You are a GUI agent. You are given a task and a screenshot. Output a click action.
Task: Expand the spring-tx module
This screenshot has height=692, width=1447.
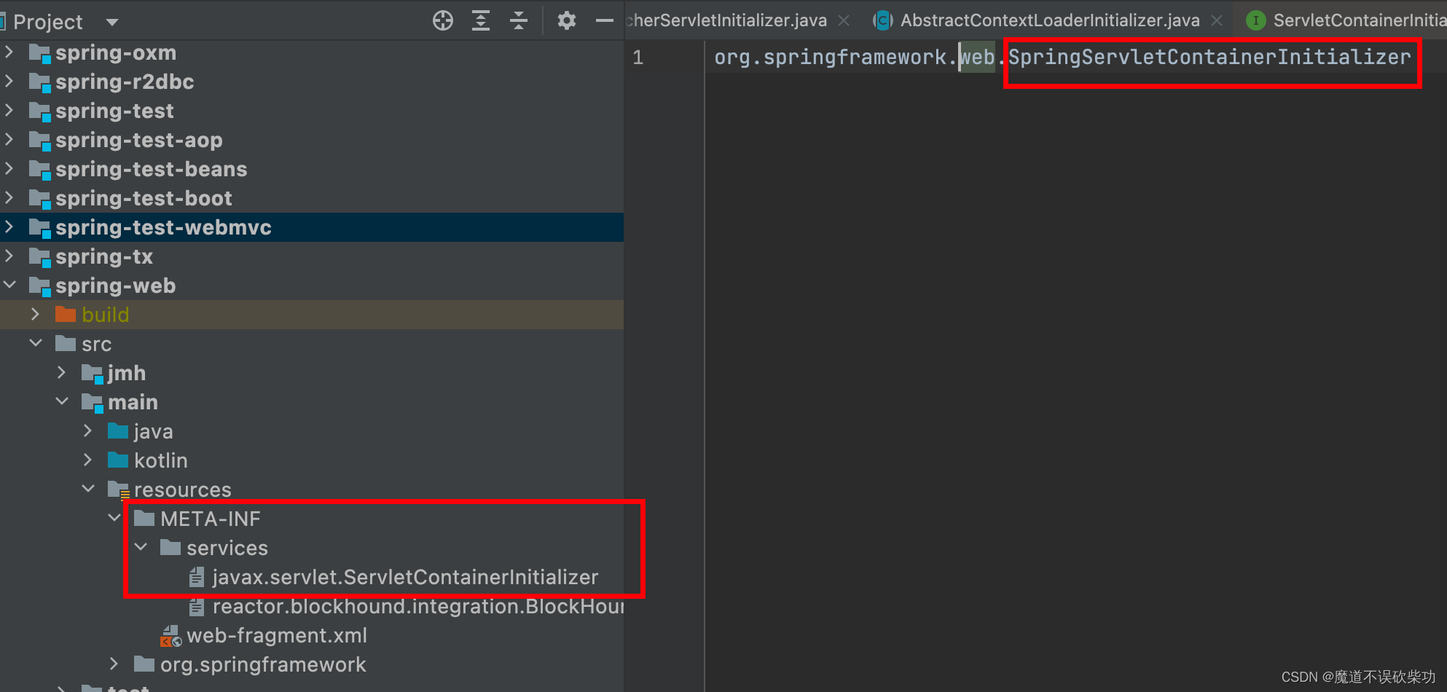click(9, 256)
